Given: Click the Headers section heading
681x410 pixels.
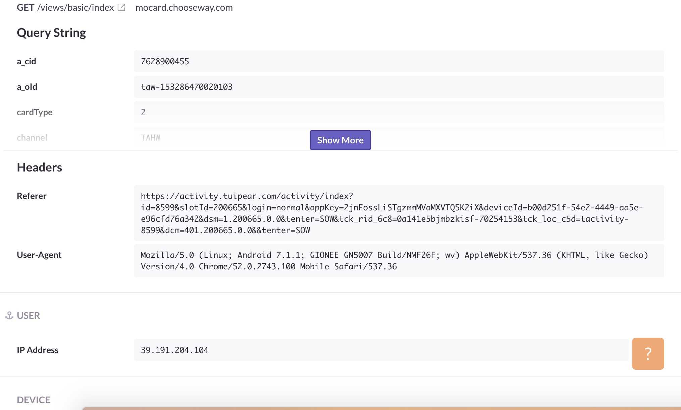Looking at the screenshot, I should [x=39, y=167].
